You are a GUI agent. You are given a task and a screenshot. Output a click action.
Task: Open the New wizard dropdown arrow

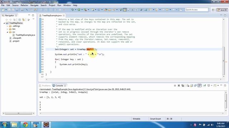tap(6, 10)
